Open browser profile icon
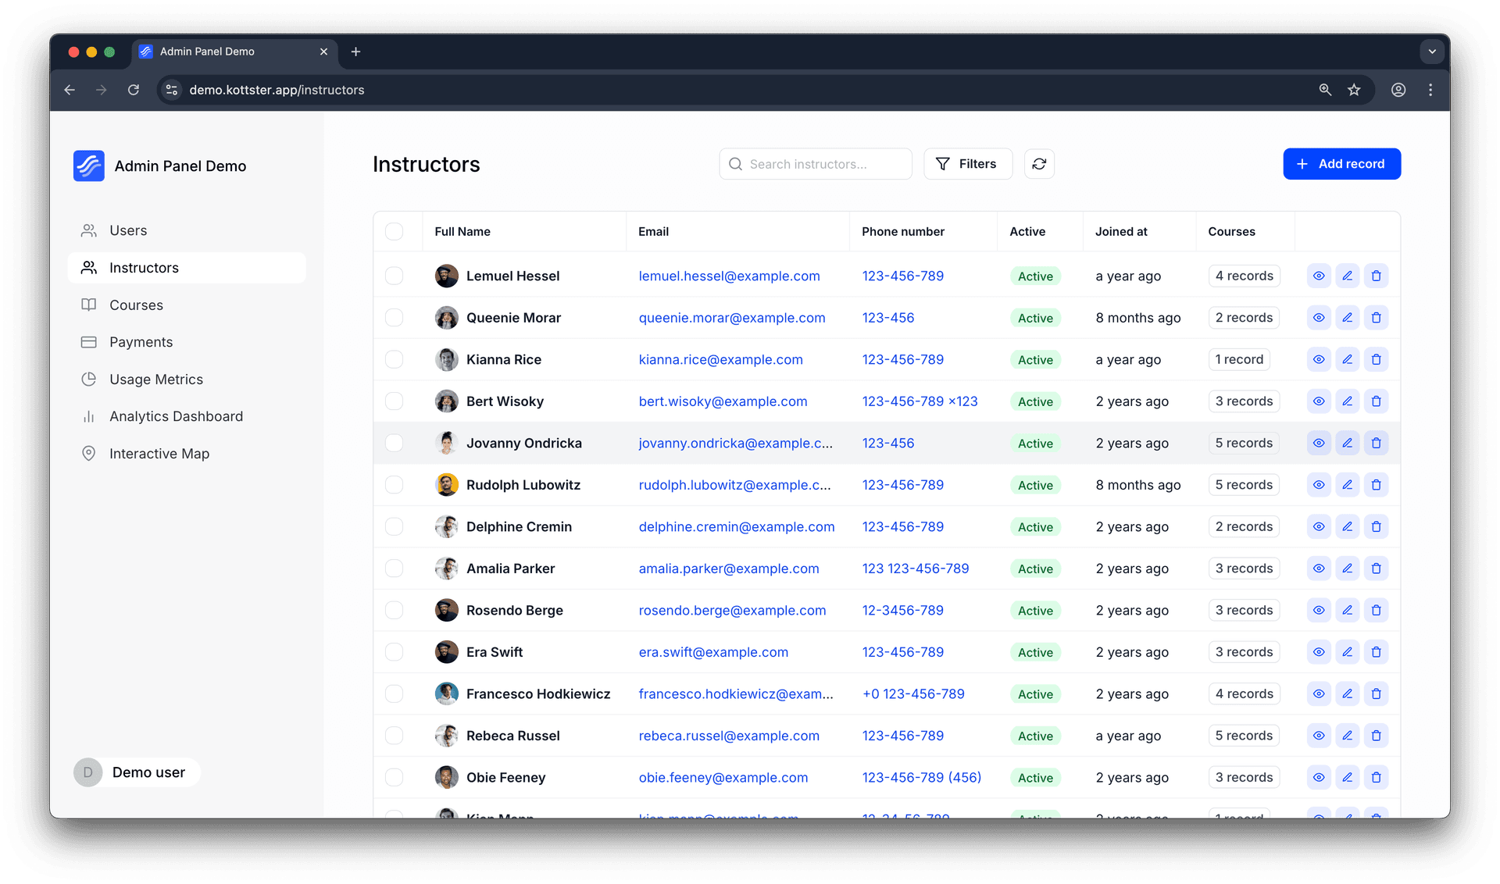Screen dimensions: 1500x884 tap(1398, 90)
